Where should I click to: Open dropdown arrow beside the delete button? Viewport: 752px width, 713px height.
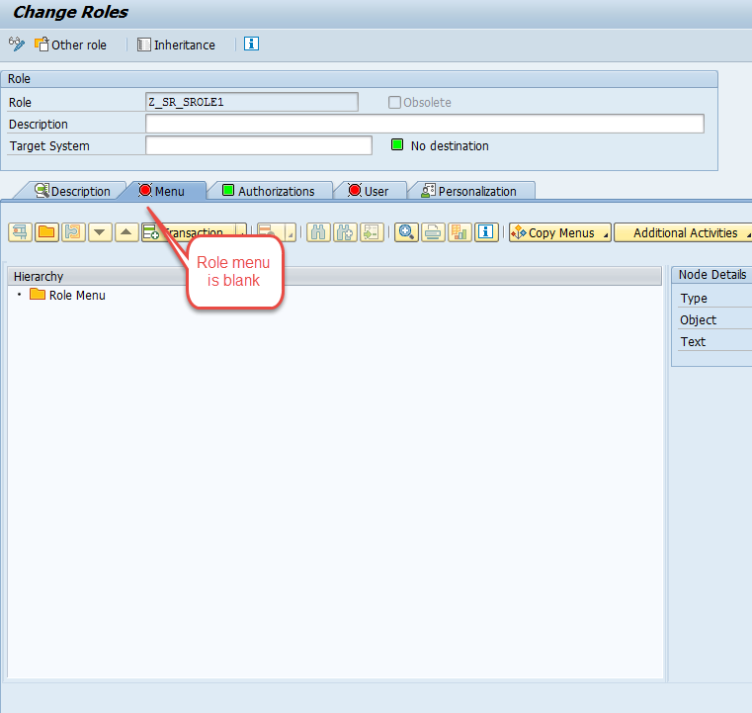click(x=291, y=232)
